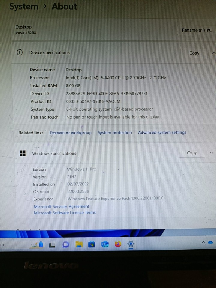Collapse the Device specifications section chevron
This screenshot has width=216, height=288.
[x=214, y=53]
